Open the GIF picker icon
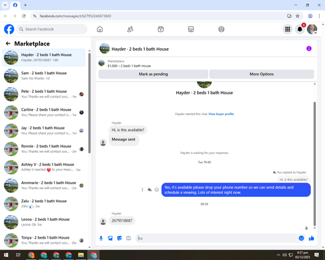 pos(129,239)
